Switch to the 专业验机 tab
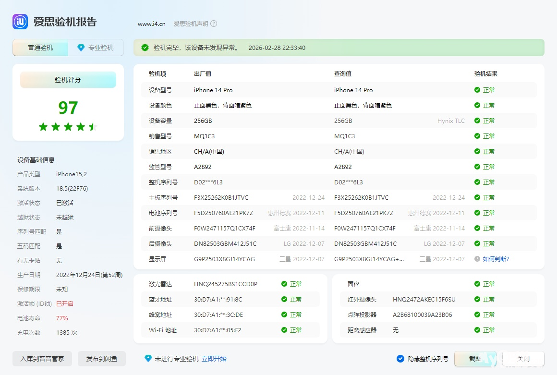This screenshot has width=557, height=375. (96, 48)
